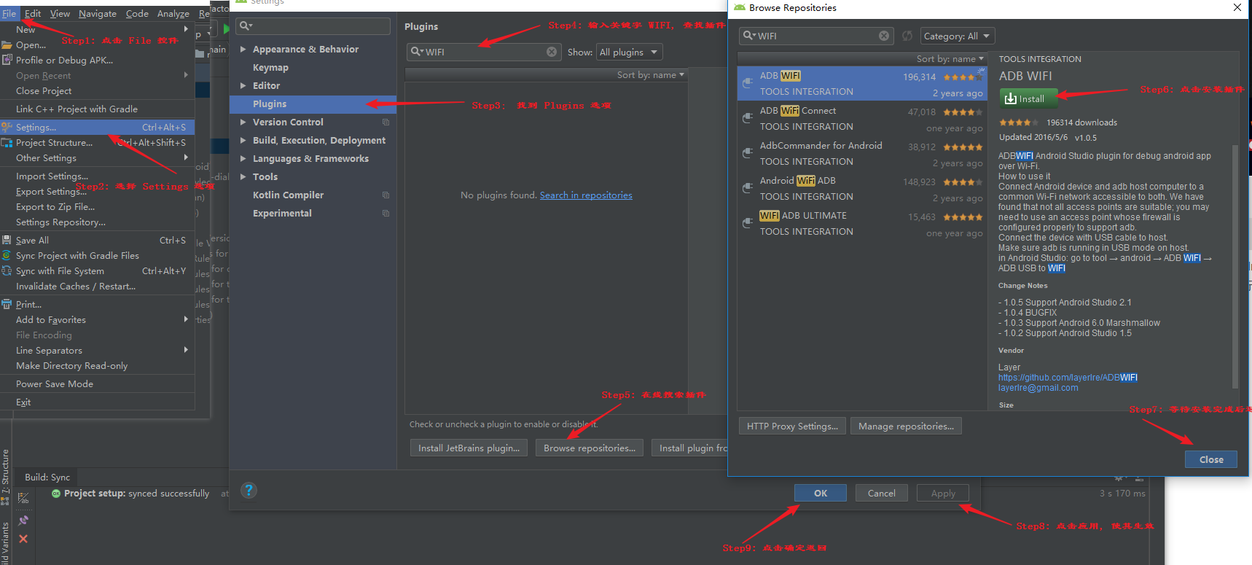Screen dimensions: 1252x565
Task: Expand the Appearance & Behavior tree node
Action: (x=243, y=50)
